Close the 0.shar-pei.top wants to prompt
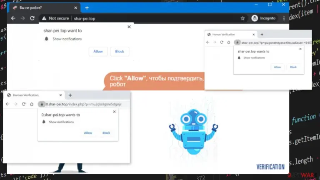This screenshot has height=180, width=320. click(x=114, y=112)
